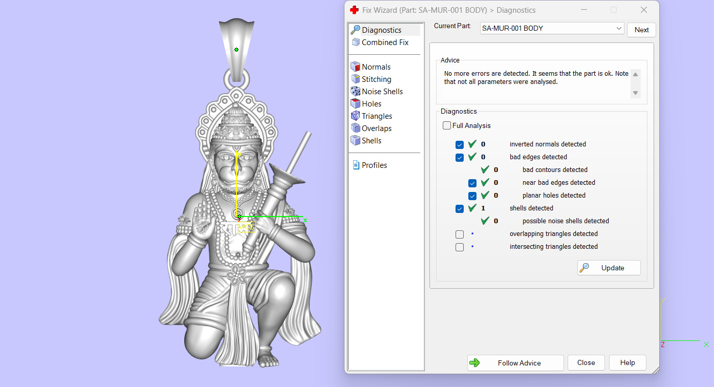The image size is (714, 387).
Task: Click the Update button
Action: 609,268
